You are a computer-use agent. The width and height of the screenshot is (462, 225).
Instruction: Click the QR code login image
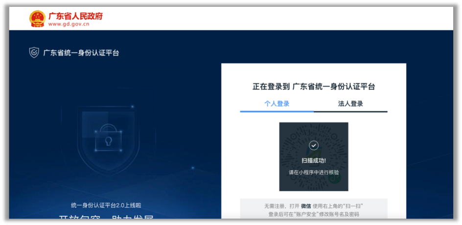(x=314, y=157)
